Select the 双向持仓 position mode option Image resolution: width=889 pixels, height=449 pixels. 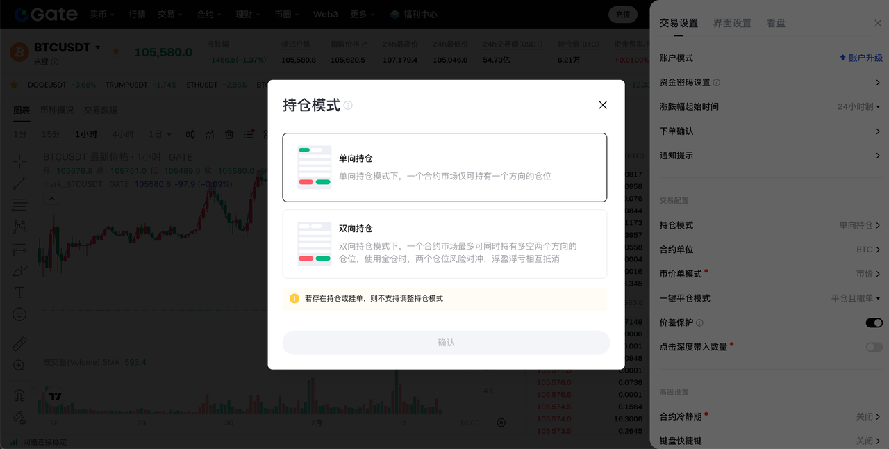pyautogui.click(x=444, y=244)
